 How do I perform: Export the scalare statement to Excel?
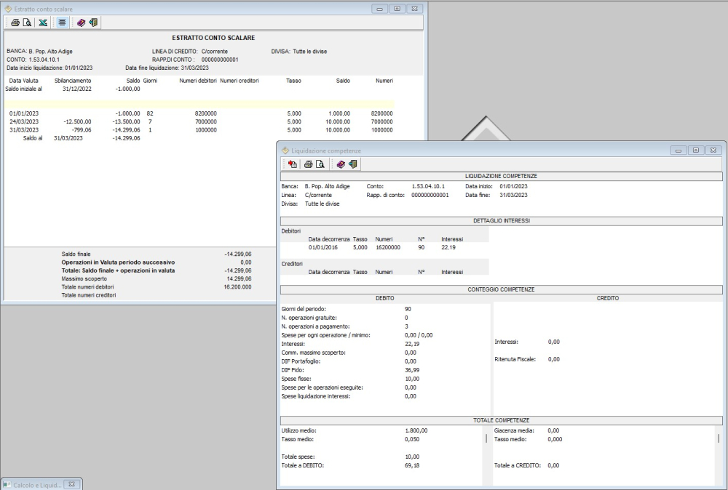pyautogui.click(x=44, y=23)
